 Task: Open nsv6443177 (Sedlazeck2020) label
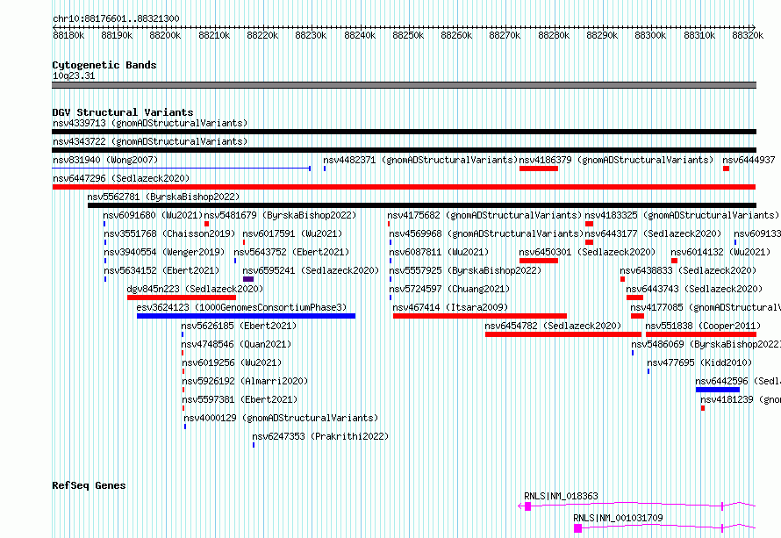tap(653, 233)
